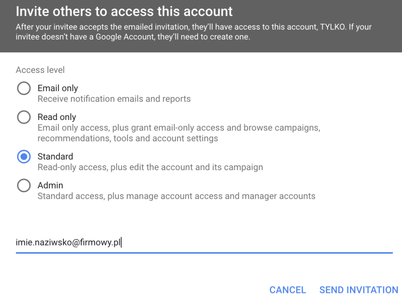Click the "Admin" option label text
Screen dimensions: 402x300
point(50,185)
